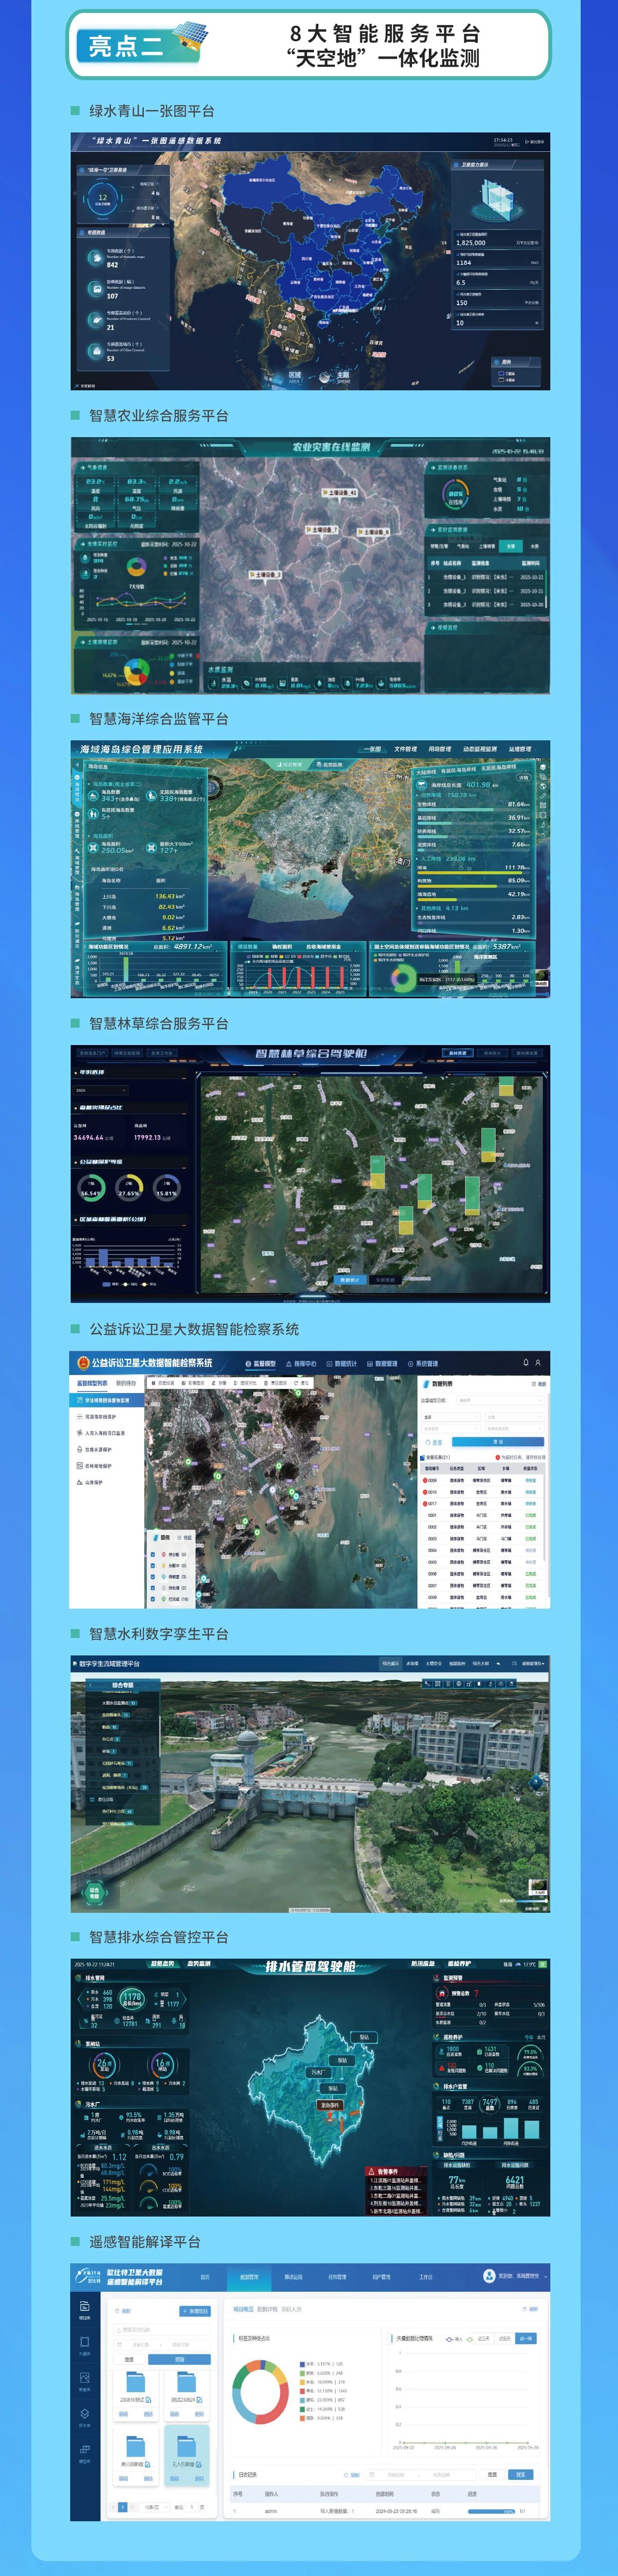Open 指挥中心 menu in 公益诉讼 system
This screenshot has height=2576, width=618.
[x=301, y=1363]
